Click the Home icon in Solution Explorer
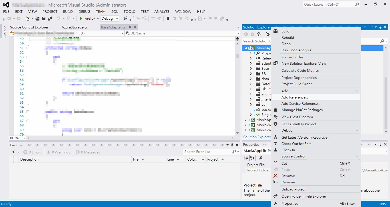This screenshot has height=207, width=390. 258,34
